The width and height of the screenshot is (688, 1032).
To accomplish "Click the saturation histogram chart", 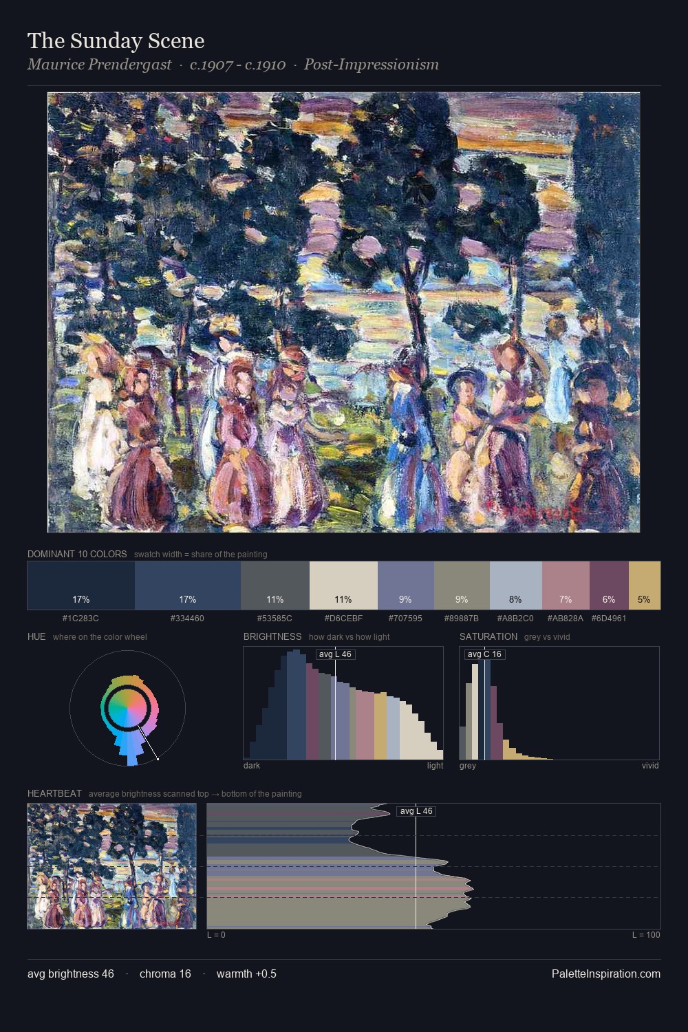I will coord(559,703).
